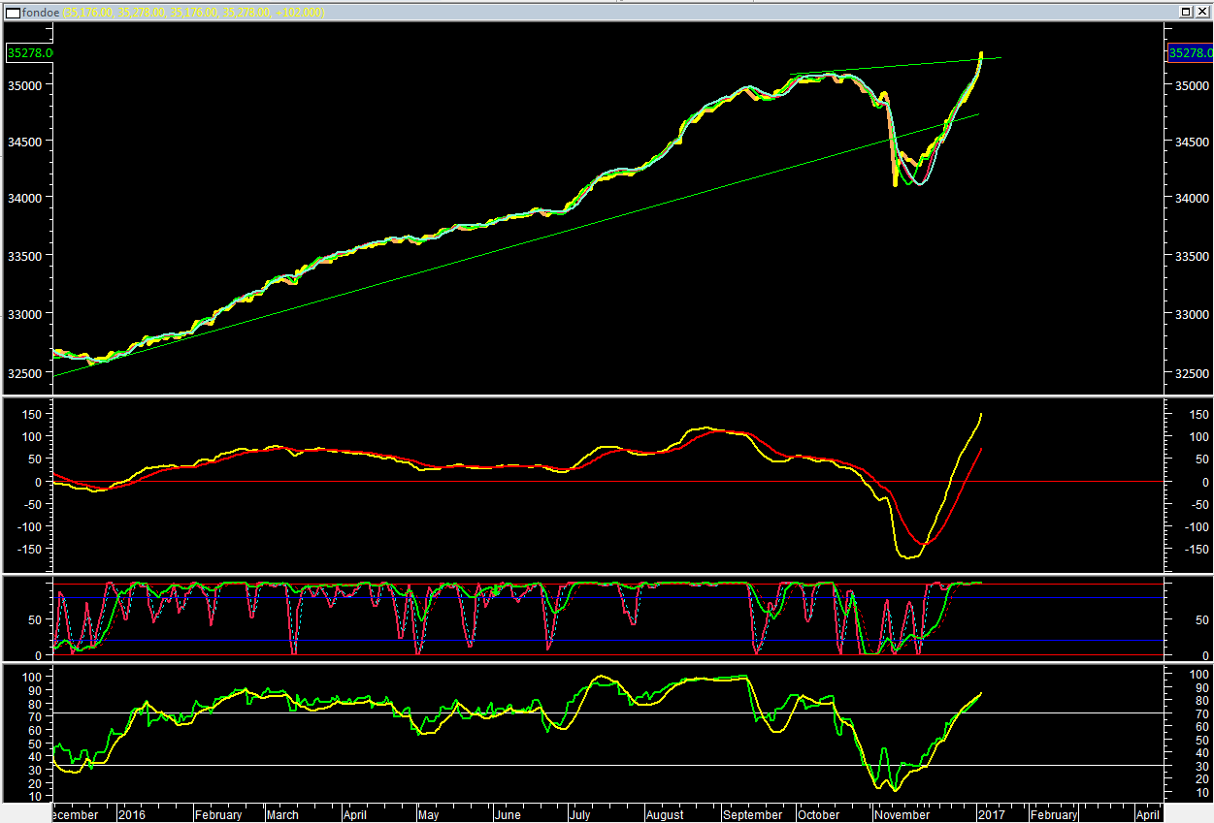Maximize the fondoe chart window
This screenshot has height=823, width=1214.
[x=1186, y=12]
